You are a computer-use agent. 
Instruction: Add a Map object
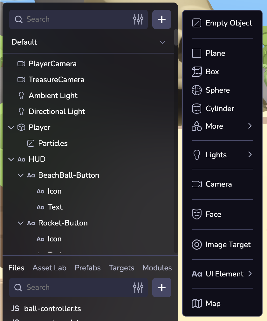(213, 303)
